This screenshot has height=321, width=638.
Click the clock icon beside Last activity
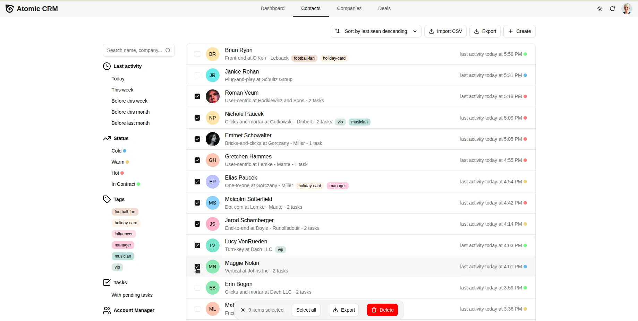coord(107,66)
